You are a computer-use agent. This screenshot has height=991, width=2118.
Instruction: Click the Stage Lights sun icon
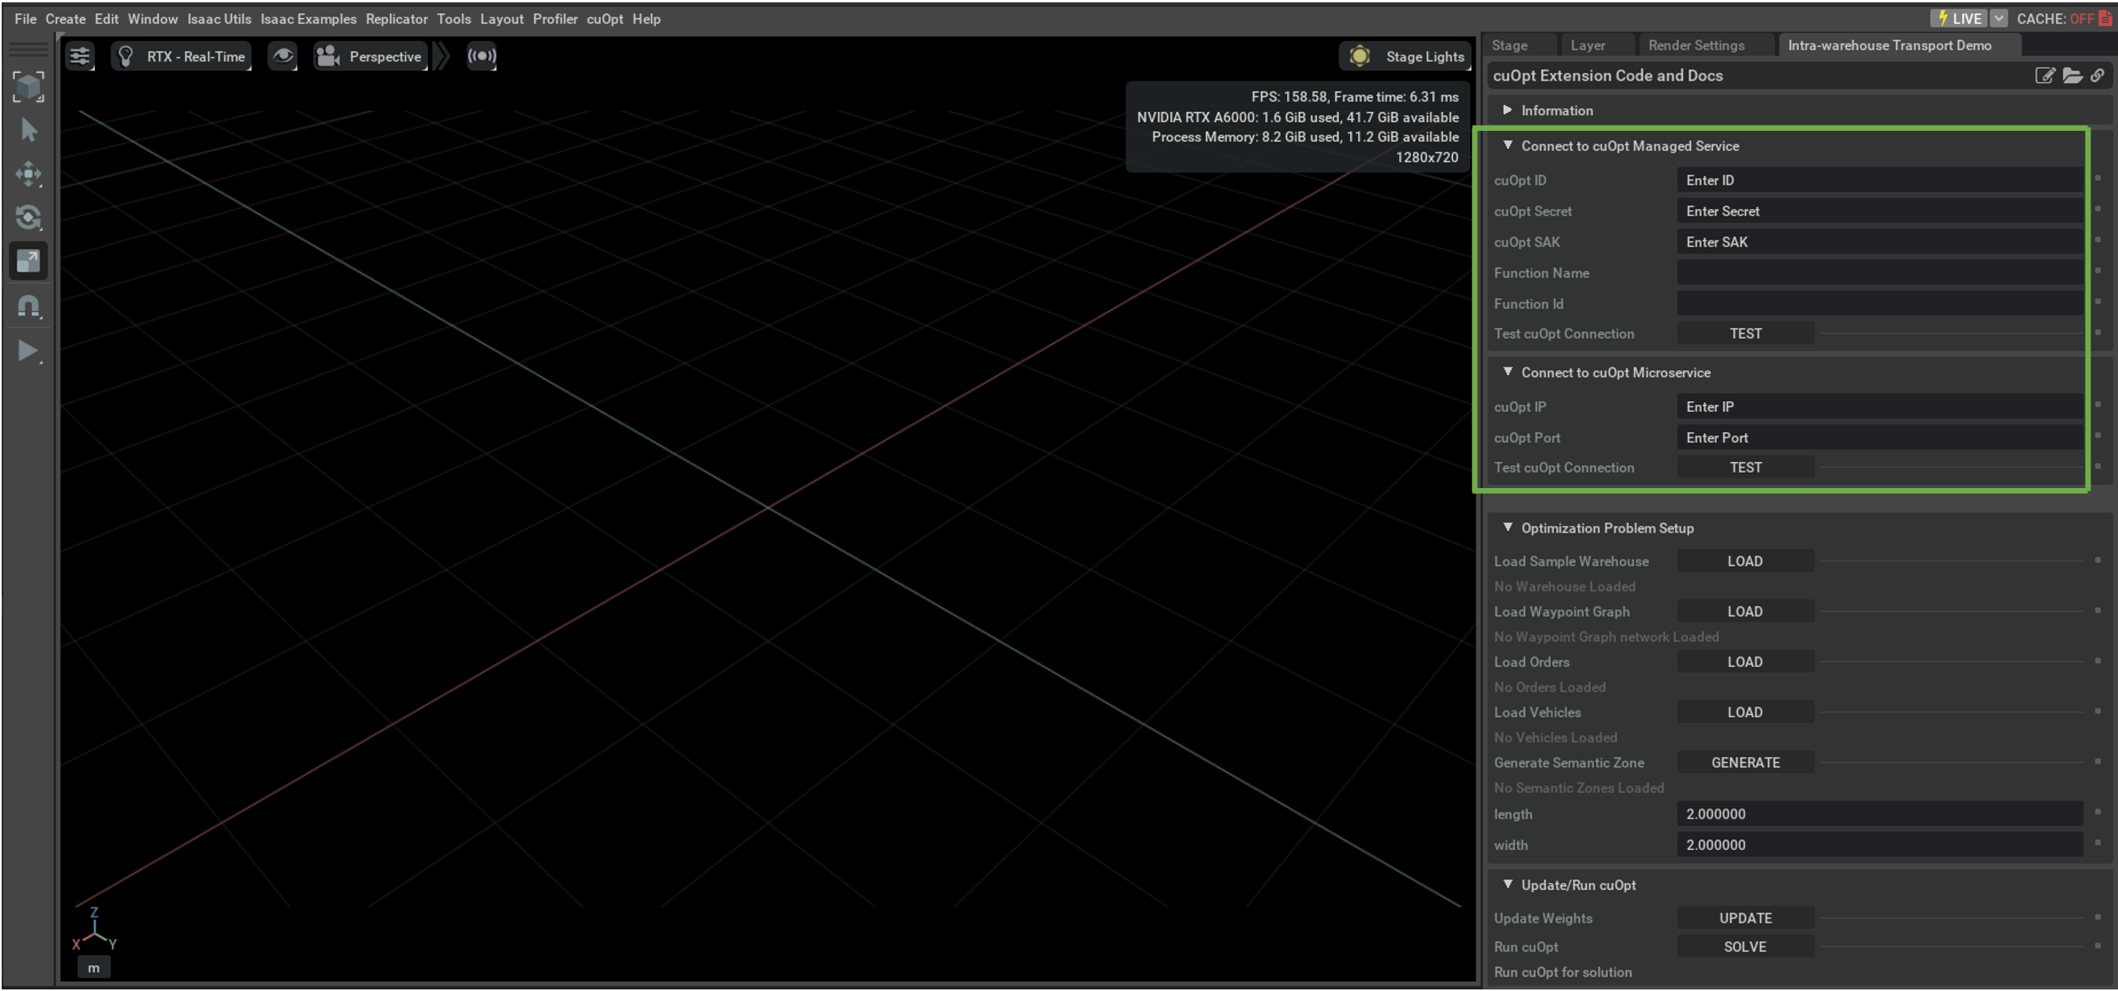coord(1359,56)
